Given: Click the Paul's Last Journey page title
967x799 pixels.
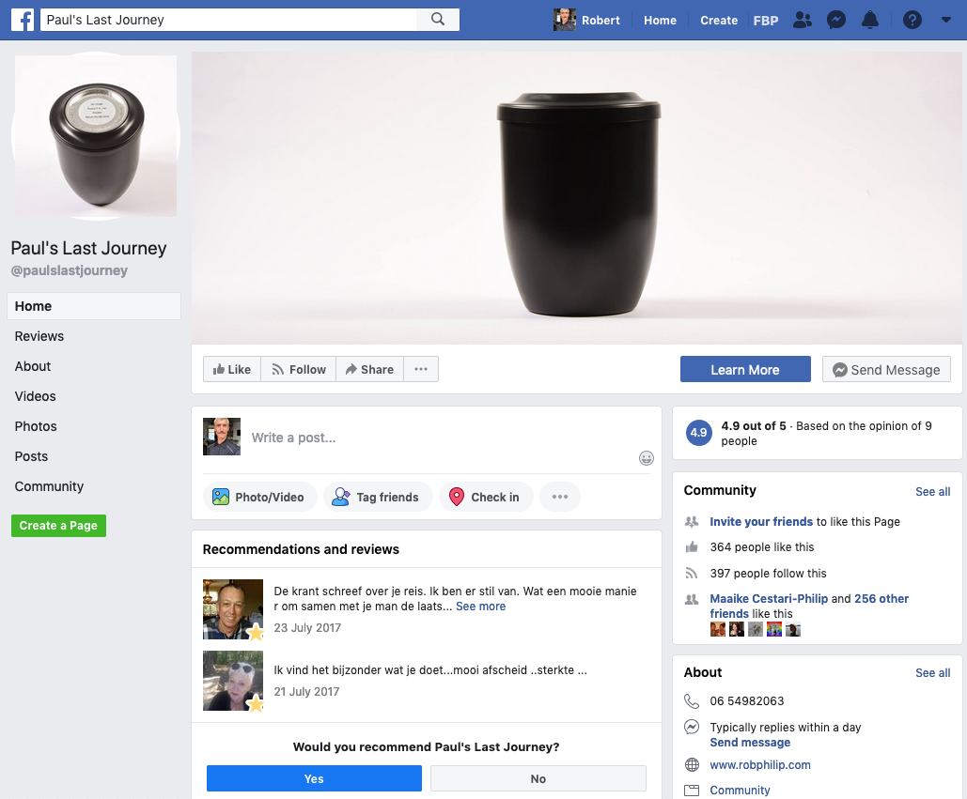Looking at the screenshot, I should pyautogui.click(x=88, y=248).
